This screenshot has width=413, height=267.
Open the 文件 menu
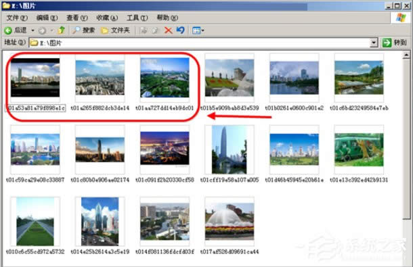tap(17, 18)
